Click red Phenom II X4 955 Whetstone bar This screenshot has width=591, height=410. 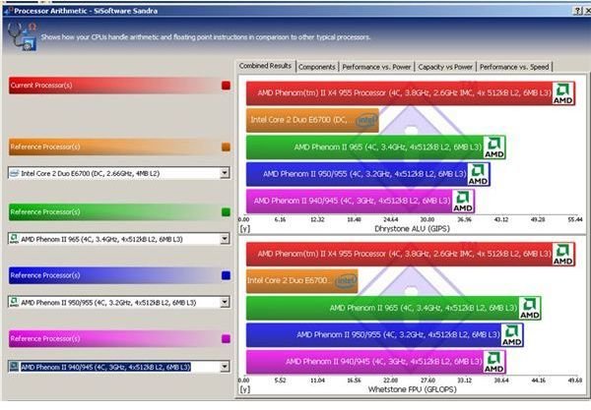411,255
